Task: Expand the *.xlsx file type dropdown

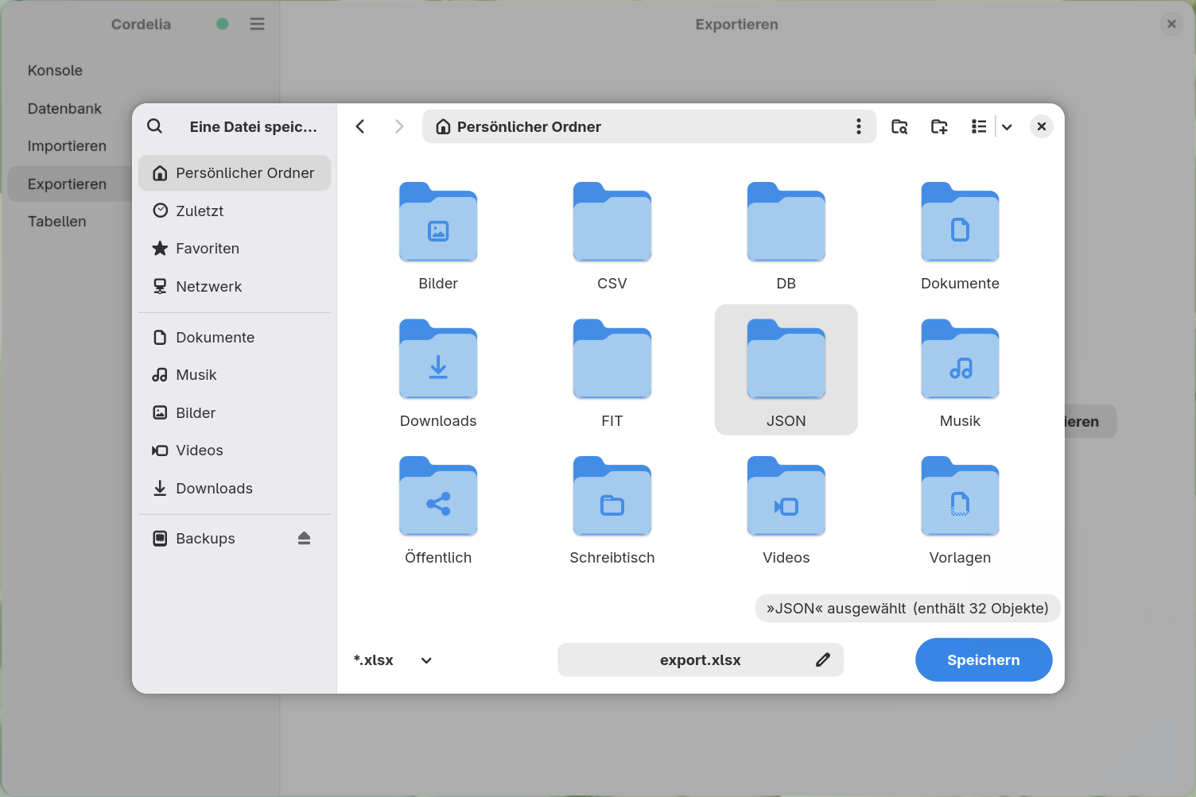Action: point(393,660)
